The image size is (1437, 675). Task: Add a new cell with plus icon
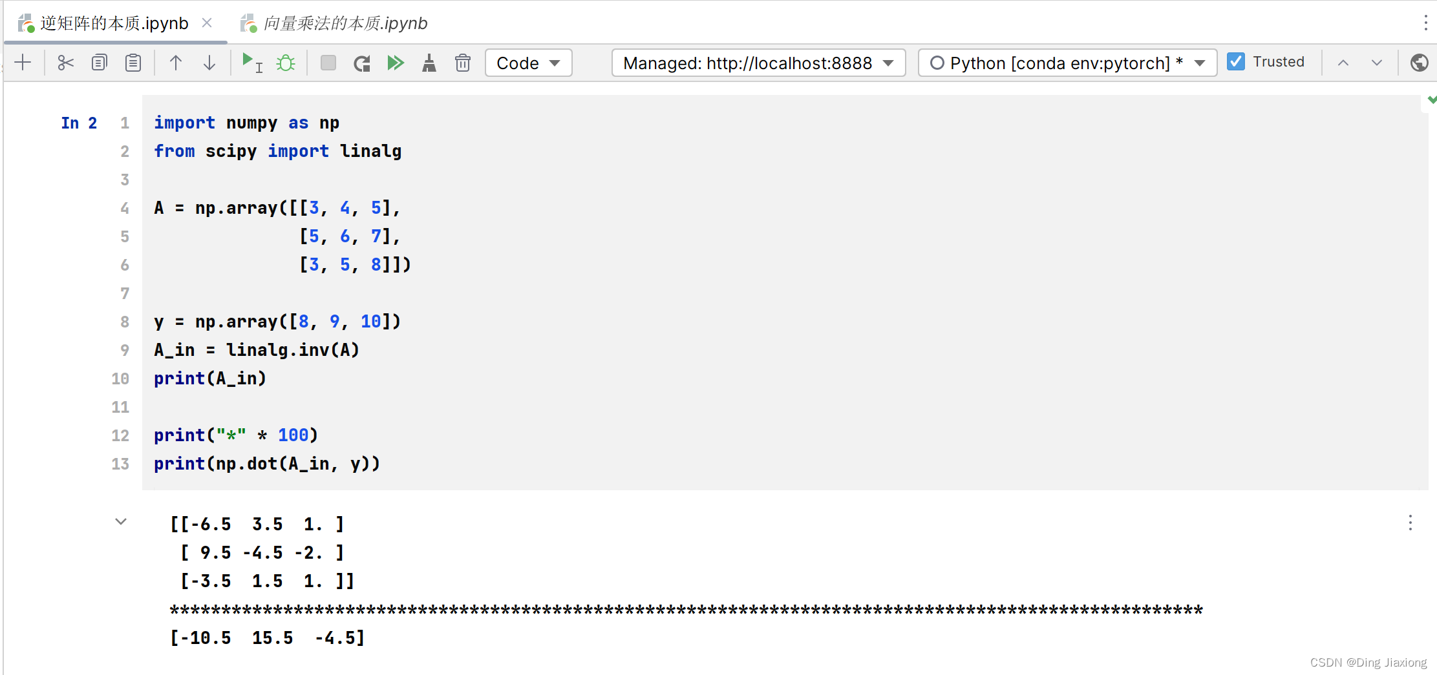click(23, 63)
